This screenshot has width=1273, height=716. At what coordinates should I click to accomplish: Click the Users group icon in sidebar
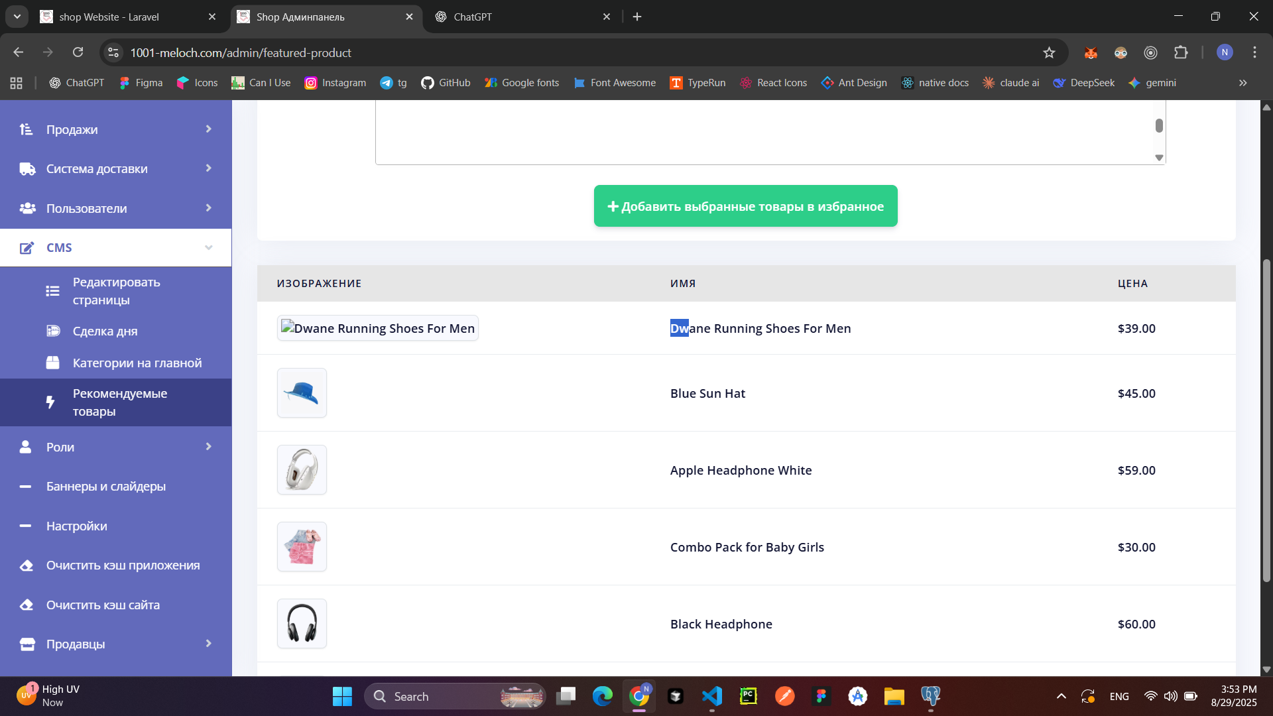[27, 208]
